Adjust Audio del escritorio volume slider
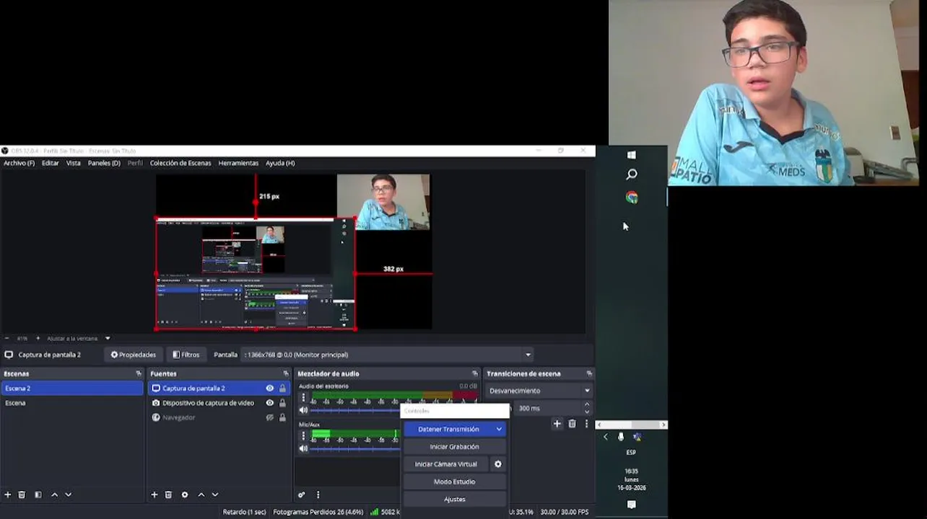This screenshot has height=519, width=927. pyautogui.click(x=355, y=410)
